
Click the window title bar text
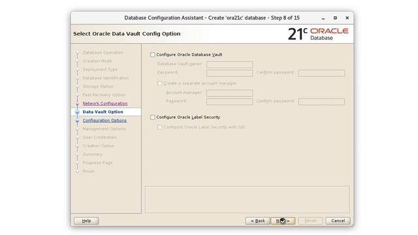coord(212,18)
